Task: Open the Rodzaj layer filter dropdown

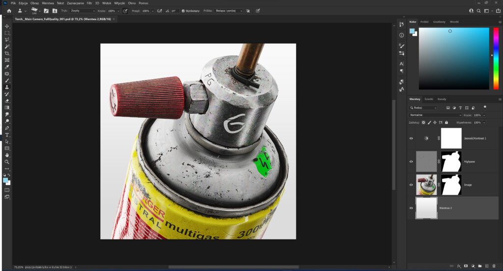Action: click(x=423, y=108)
